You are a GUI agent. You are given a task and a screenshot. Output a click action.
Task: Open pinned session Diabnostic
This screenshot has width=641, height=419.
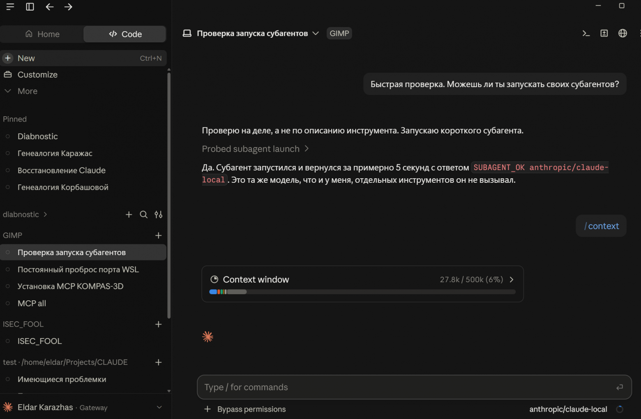click(x=83, y=136)
